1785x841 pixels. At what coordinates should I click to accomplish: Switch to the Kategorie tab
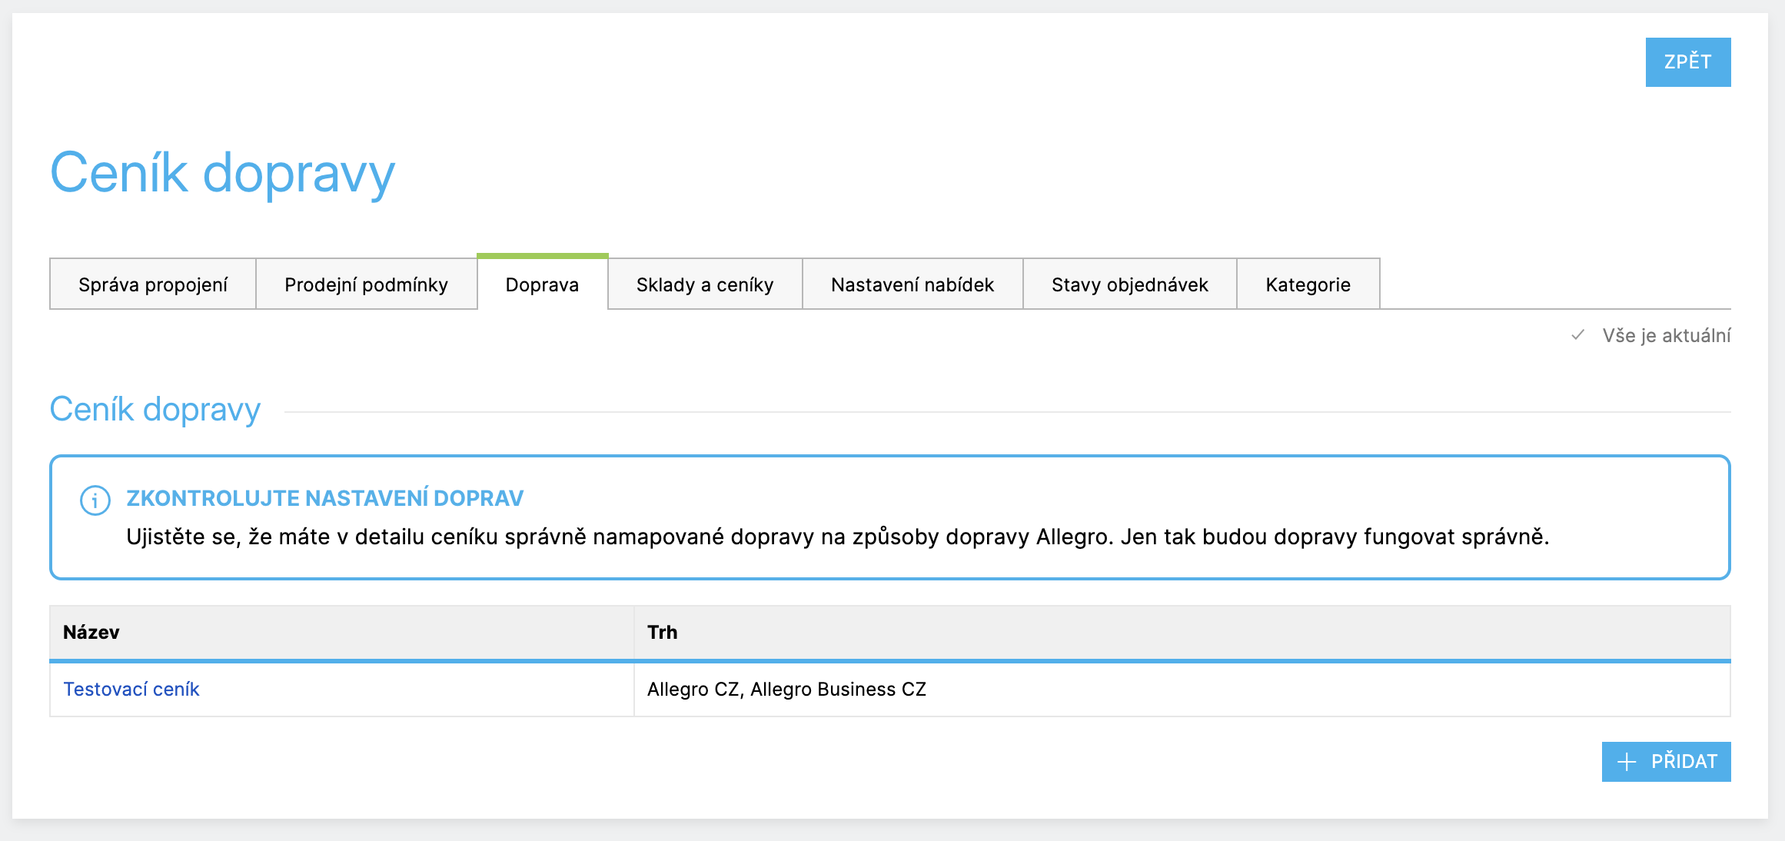(x=1308, y=284)
